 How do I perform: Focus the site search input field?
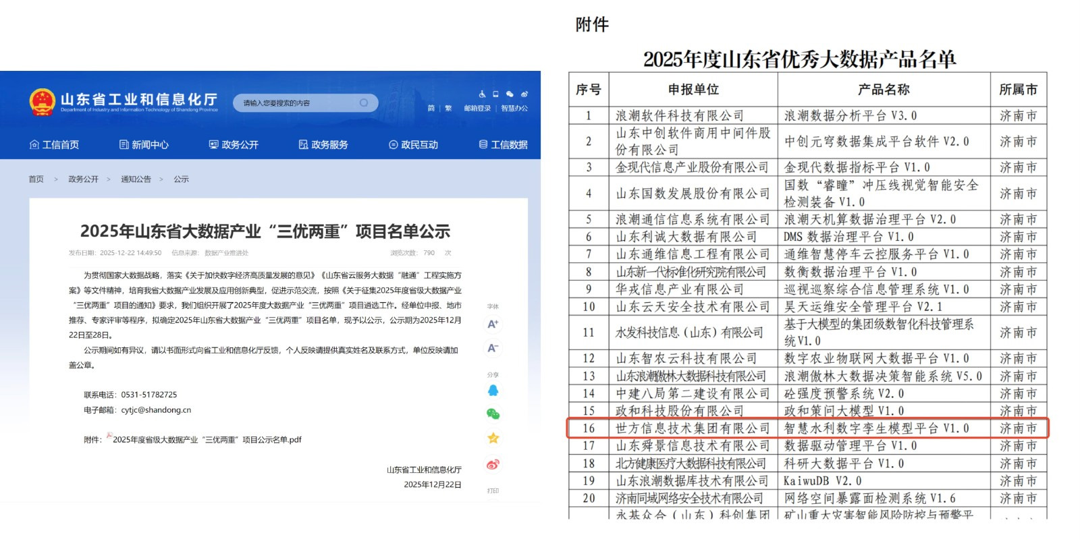(305, 103)
